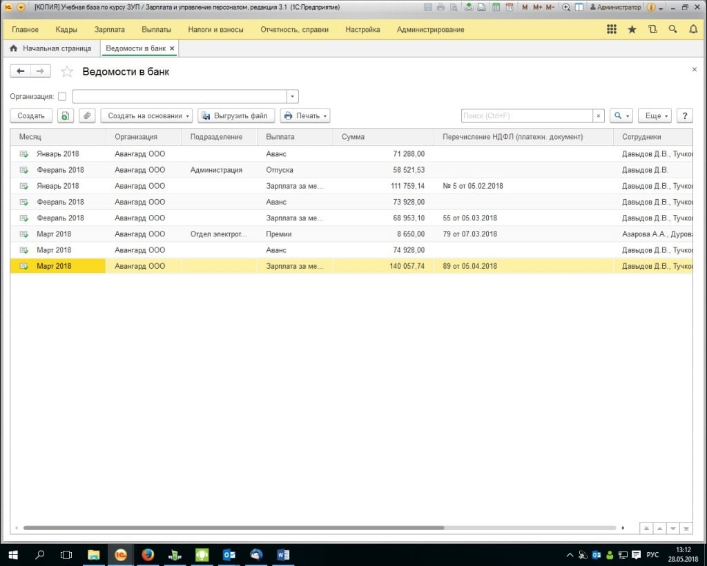Toggle the Организация filter checkbox

coord(62,97)
